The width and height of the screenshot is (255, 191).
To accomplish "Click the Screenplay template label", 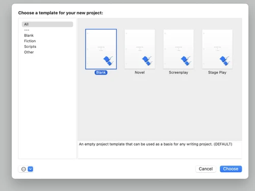I will [178, 72].
